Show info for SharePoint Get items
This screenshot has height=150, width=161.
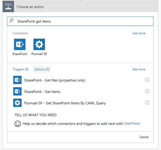147,91
